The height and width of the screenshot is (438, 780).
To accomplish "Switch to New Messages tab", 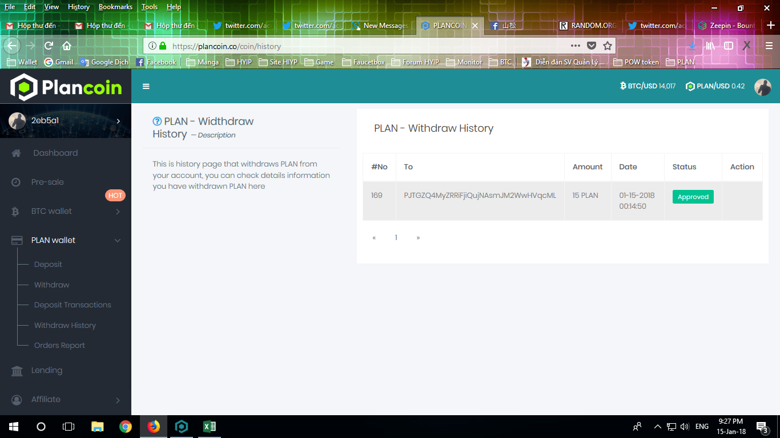I will coord(380,26).
